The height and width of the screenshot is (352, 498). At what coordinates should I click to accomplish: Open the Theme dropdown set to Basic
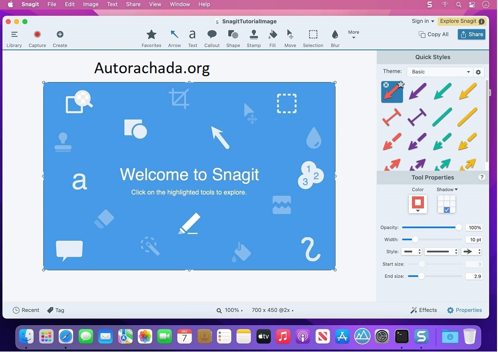tap(440, 72)
